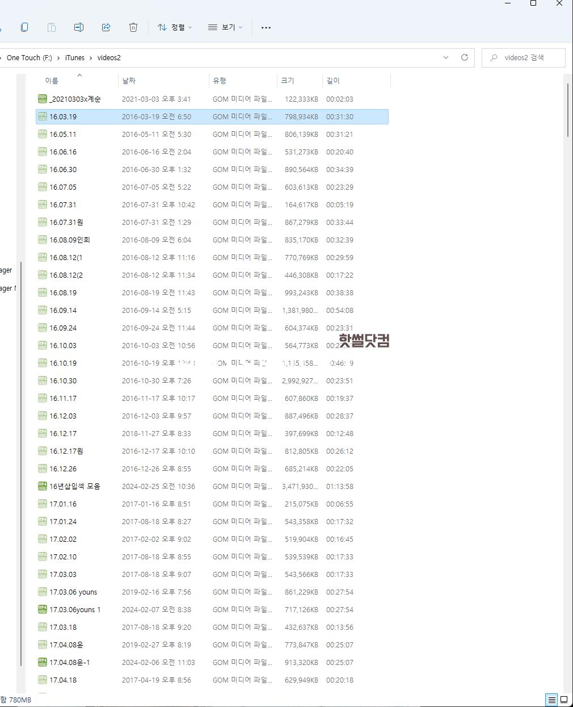
Task: Expand the address bar history dropdown
Action: pyautogui.click(x=446, y=57)
